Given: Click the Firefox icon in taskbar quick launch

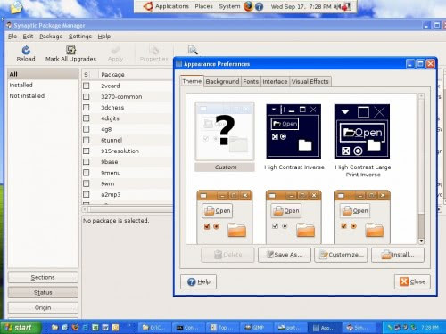Looking at the screenshot, I should pos(75,327).
